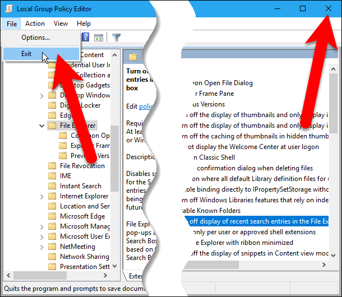Select Explorer with ribbon minimized setting
The height and width of the screenshot is (297, 342).
pyautogui.click(x=244, y=243)
